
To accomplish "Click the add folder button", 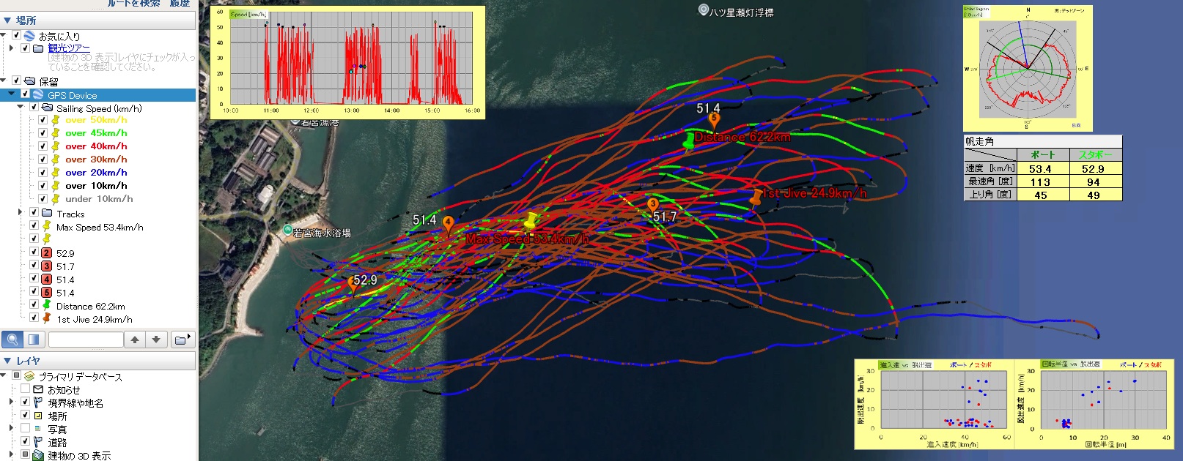I will pos(182,340).
